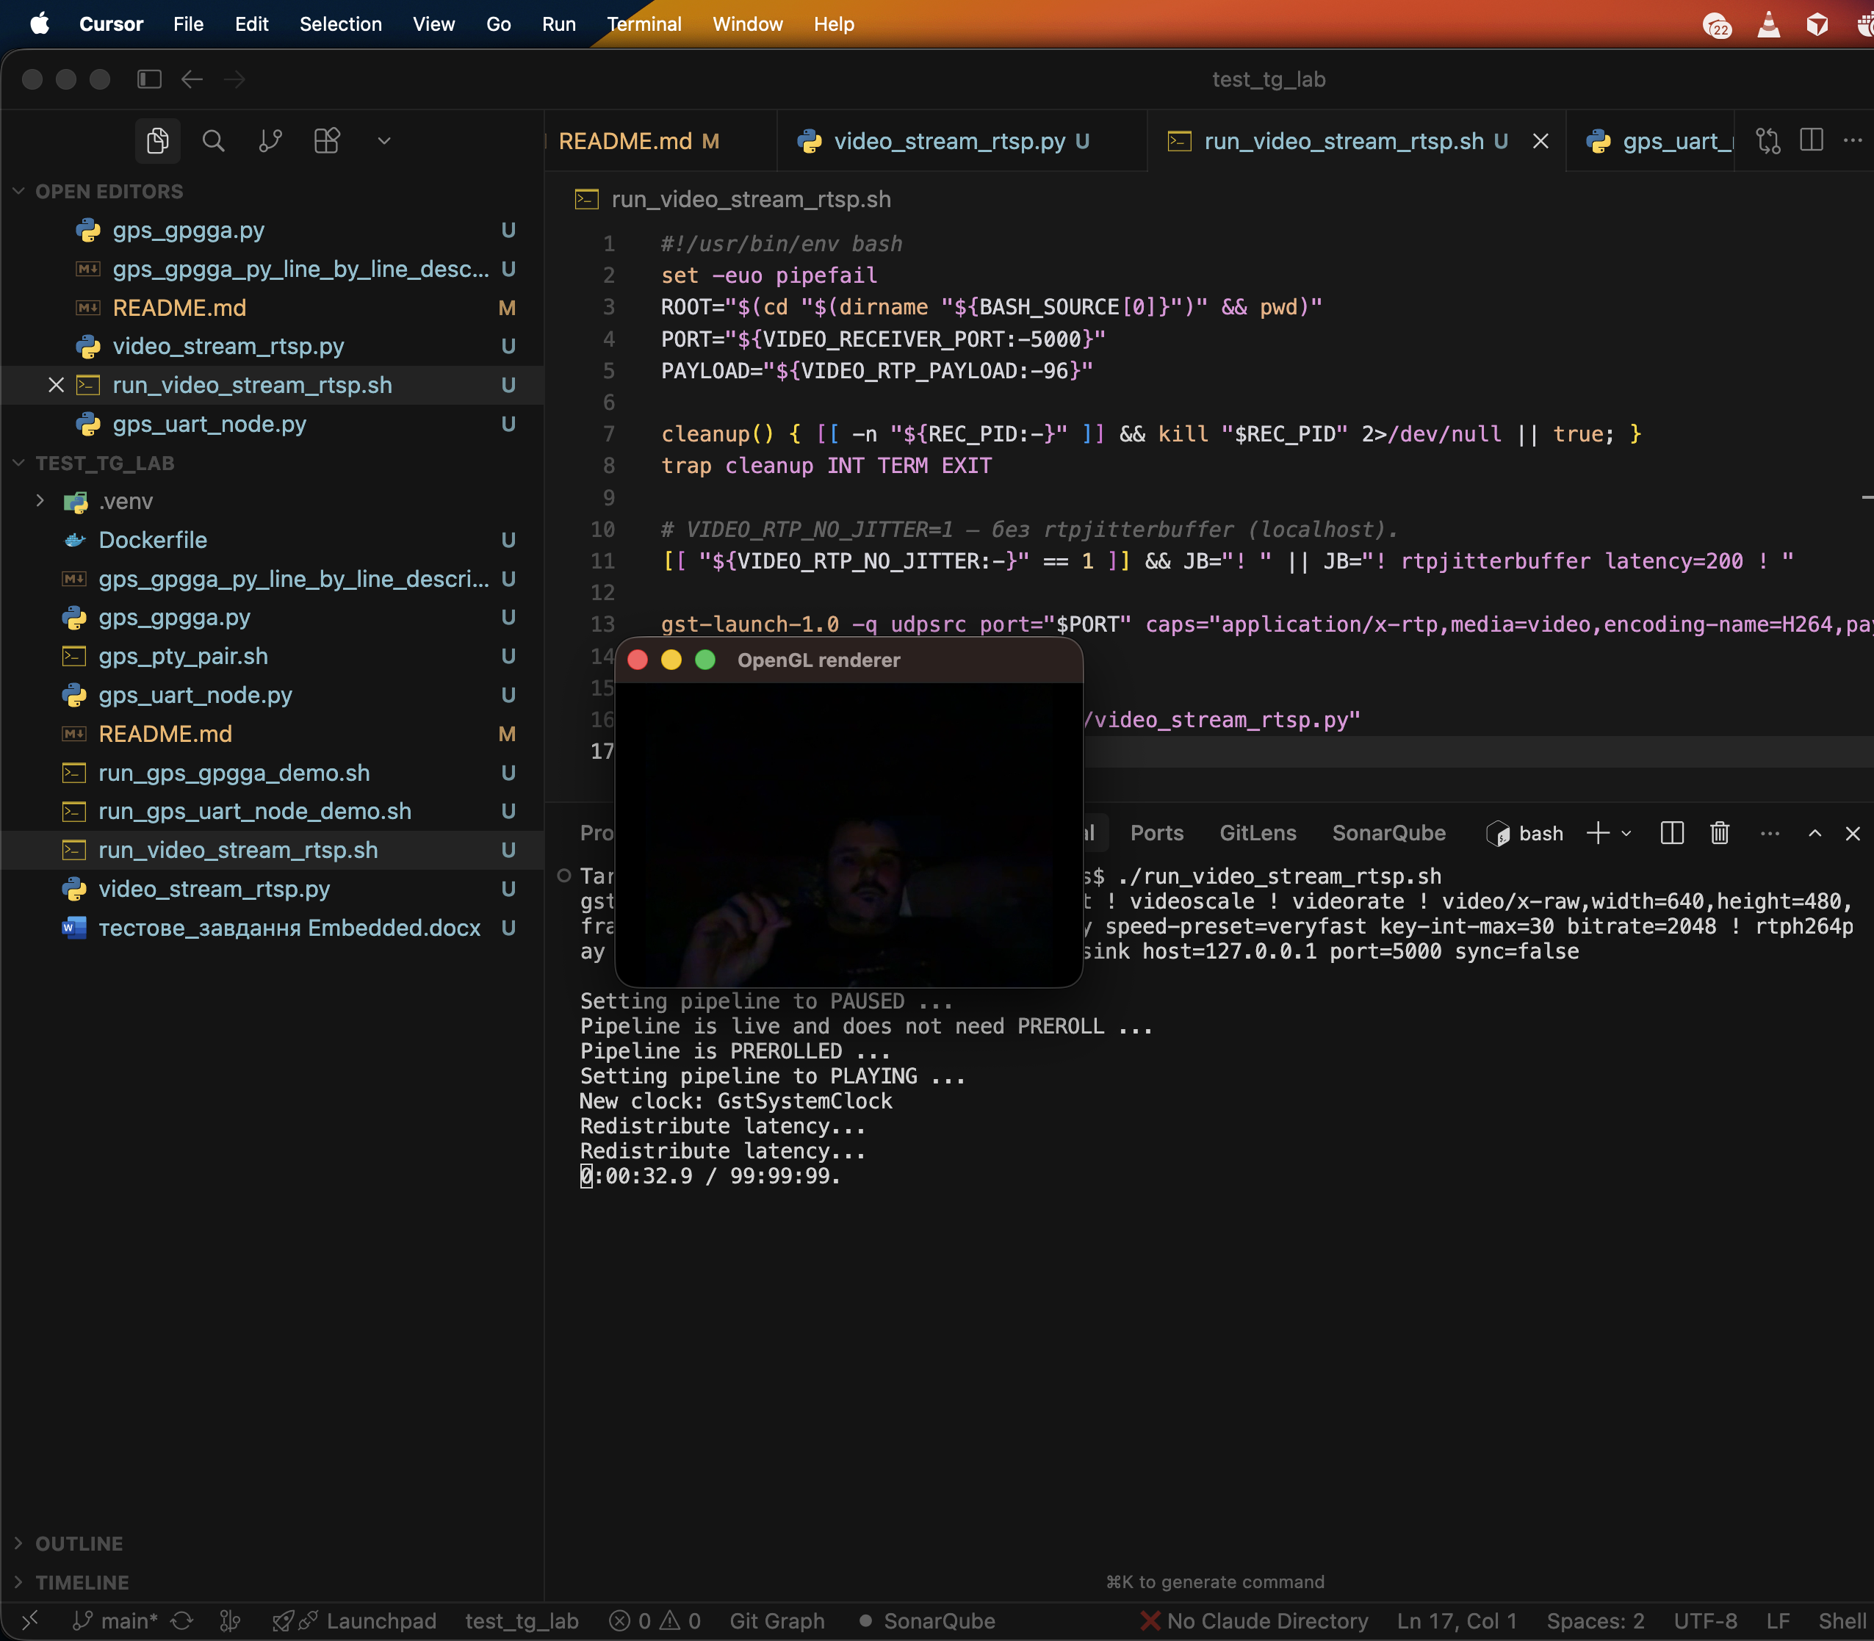Open gps_gpgga.py in Open Editors list
Image resolution: width=1874 pixels, height=1641 pixels.
click(272, 230)
